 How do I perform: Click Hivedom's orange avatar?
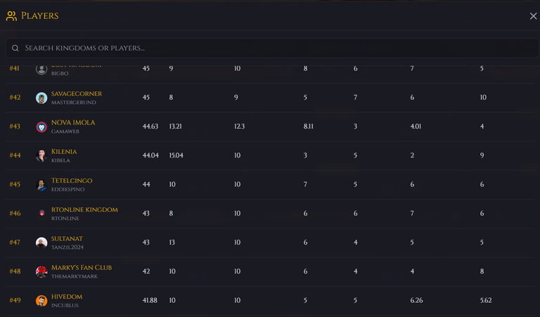point(41,301)
